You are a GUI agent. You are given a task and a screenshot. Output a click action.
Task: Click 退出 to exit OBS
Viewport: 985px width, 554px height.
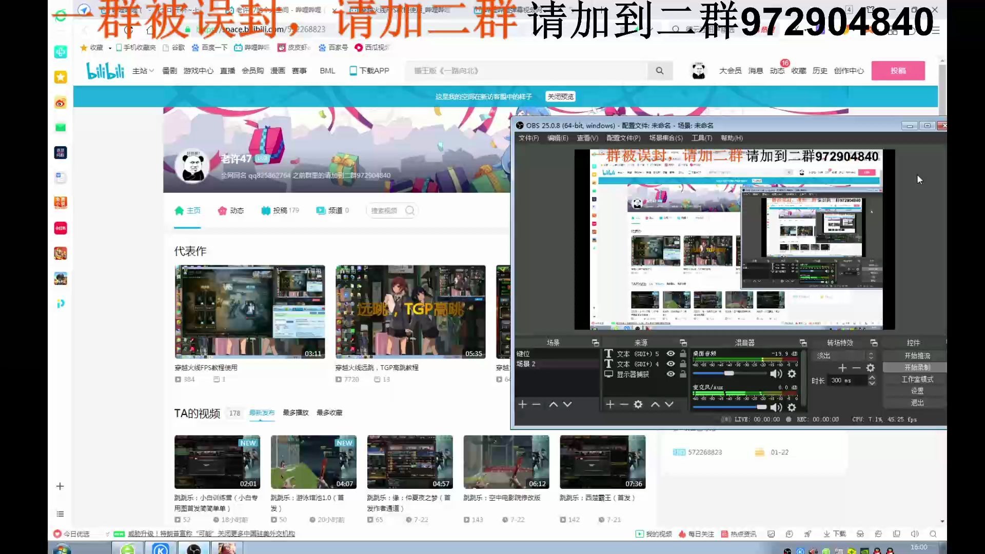point(917,403)
